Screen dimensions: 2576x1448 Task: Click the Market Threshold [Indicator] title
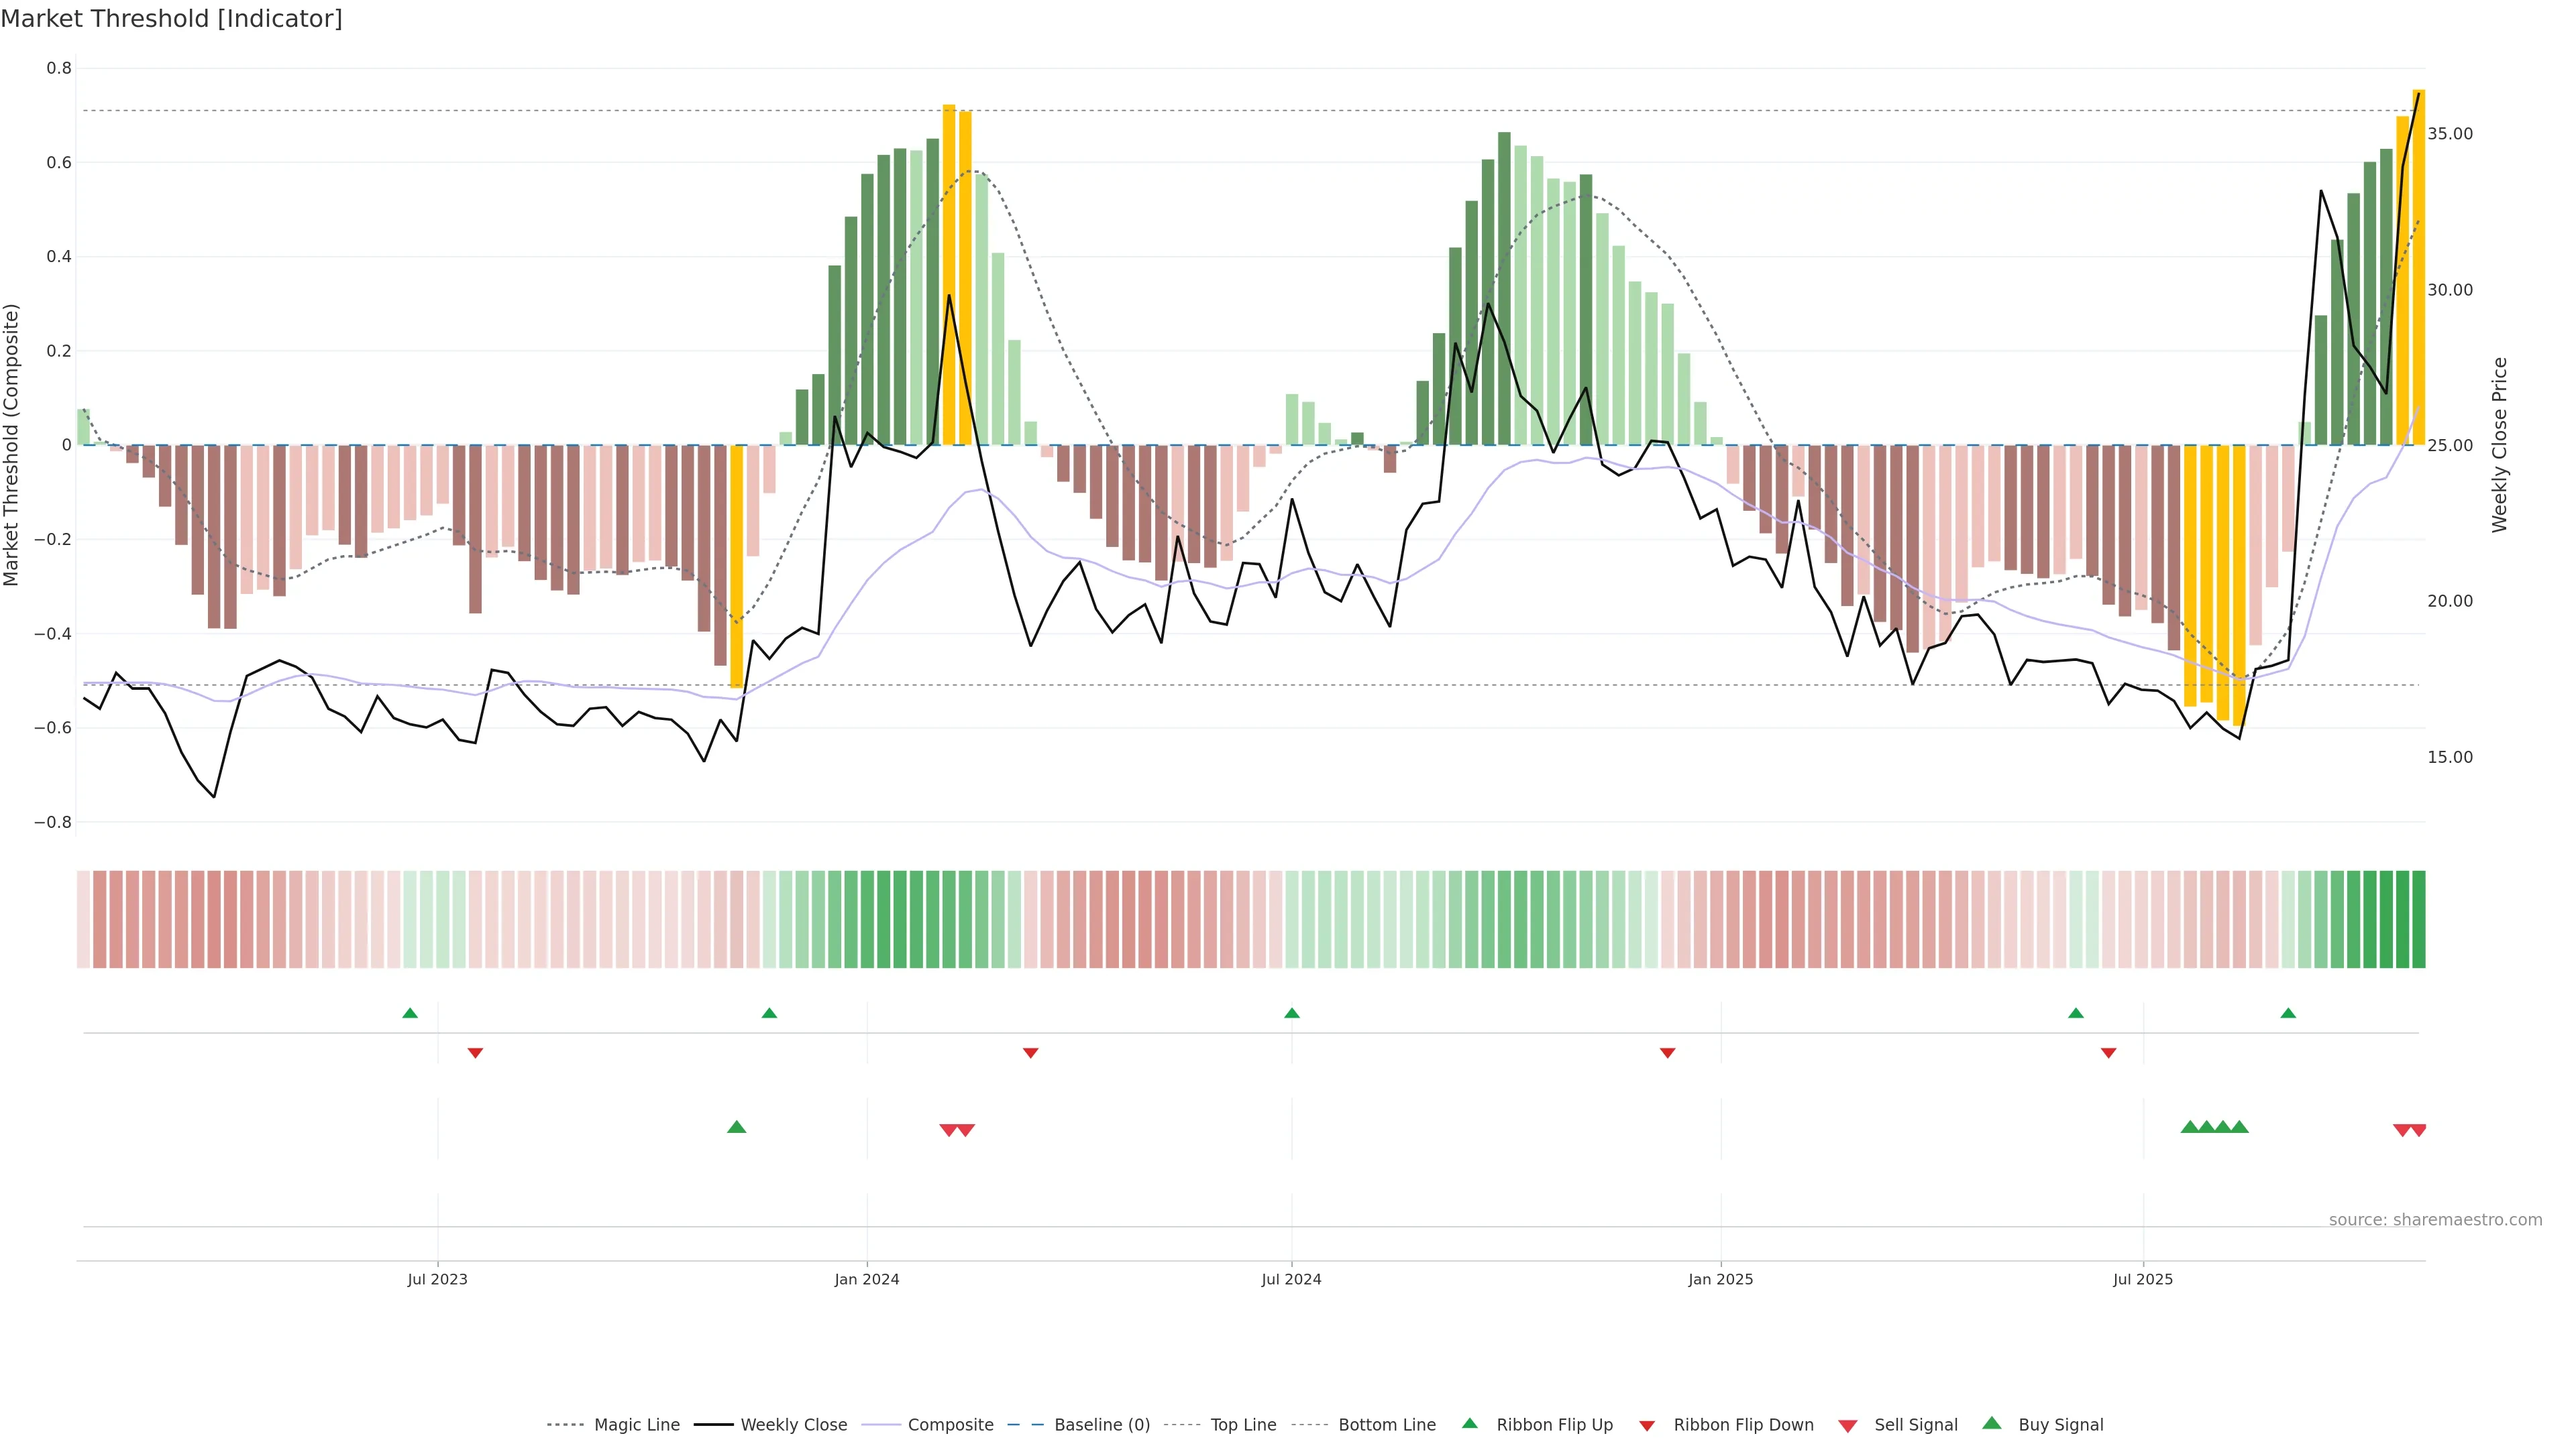click(171, 19)
